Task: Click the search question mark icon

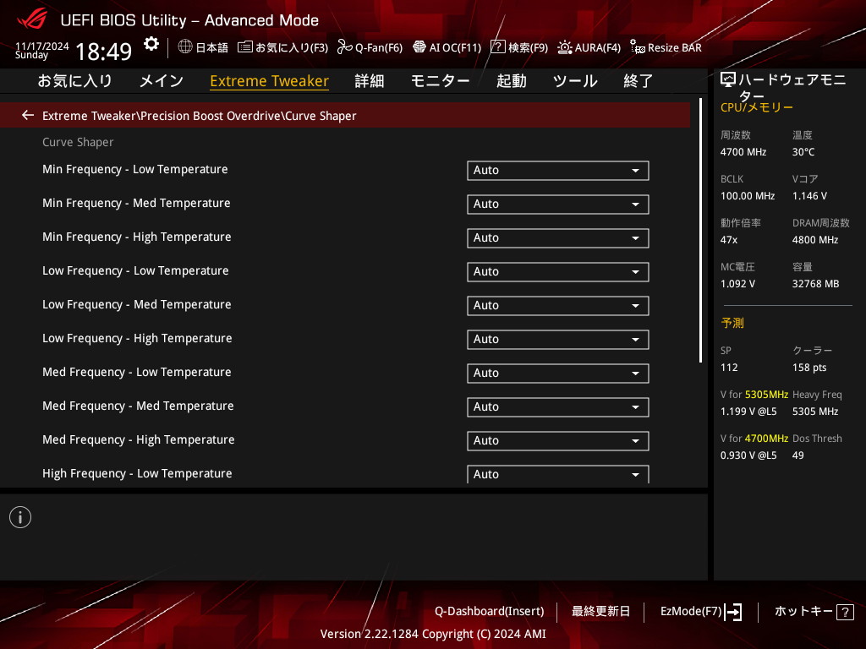Action: 497,47
